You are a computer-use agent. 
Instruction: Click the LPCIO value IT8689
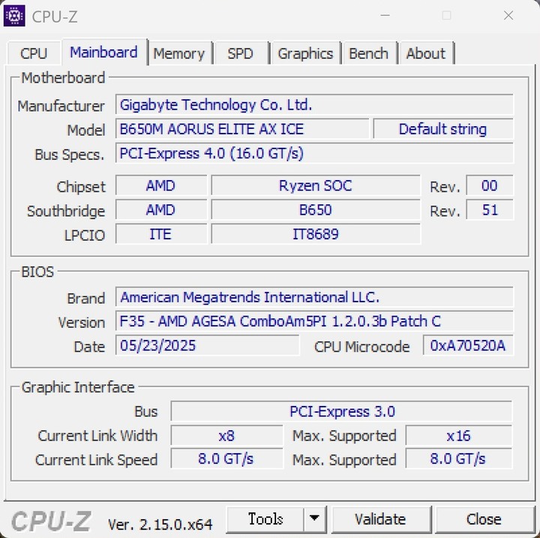tap(316, 234)
